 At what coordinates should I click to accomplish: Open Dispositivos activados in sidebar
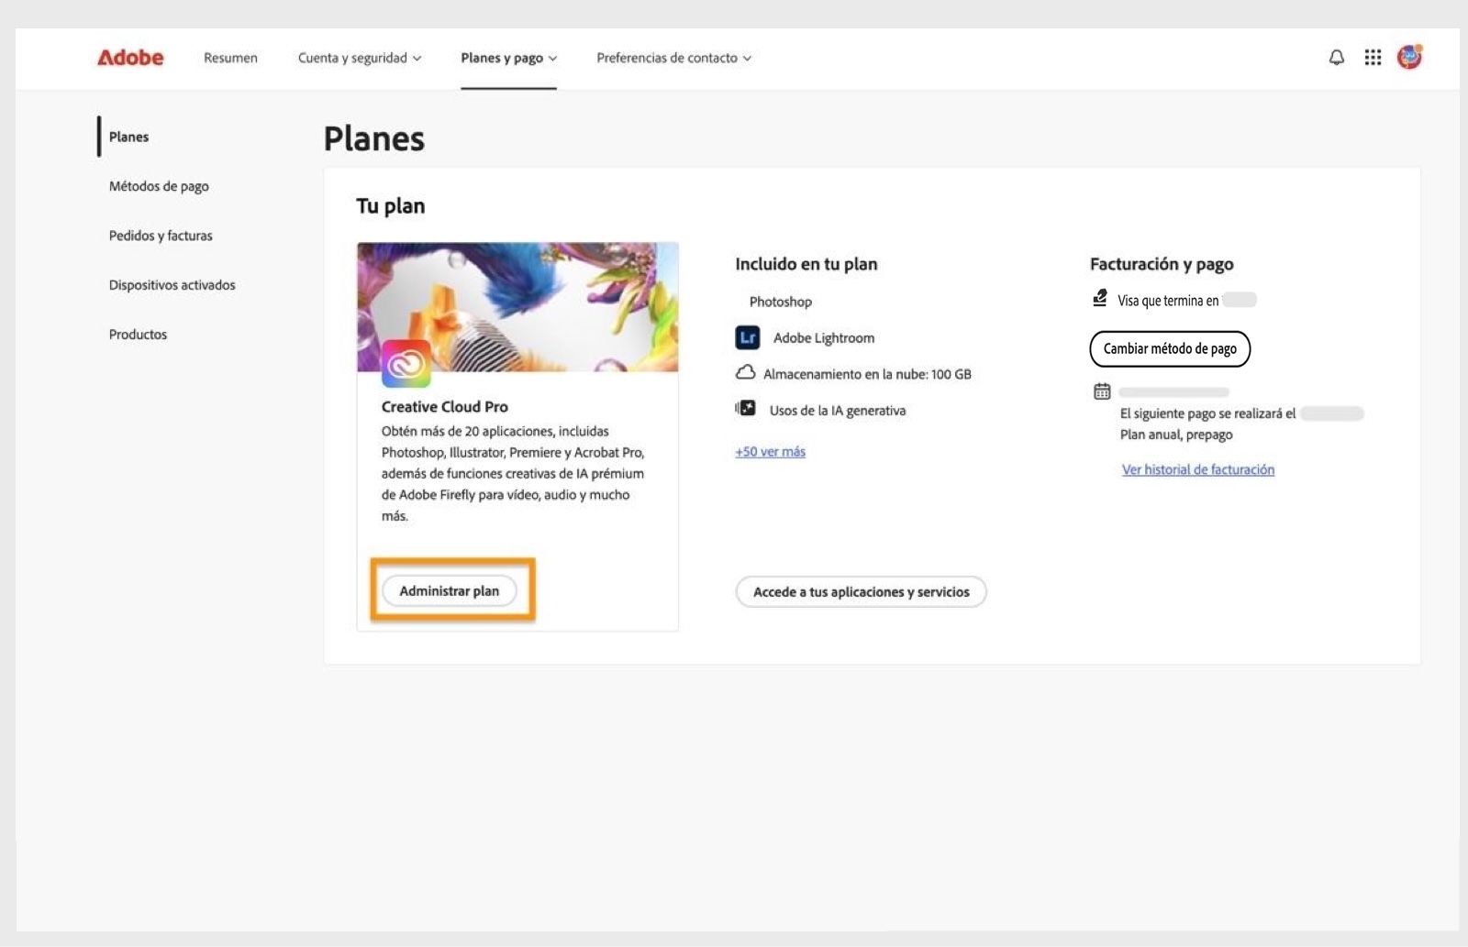[172, 285]
